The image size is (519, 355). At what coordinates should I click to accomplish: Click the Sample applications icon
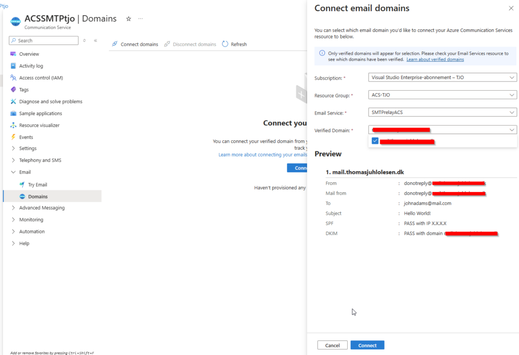coord(13,113)
